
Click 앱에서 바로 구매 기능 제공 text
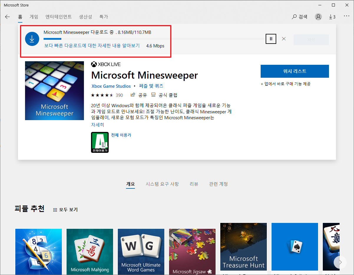286,84
